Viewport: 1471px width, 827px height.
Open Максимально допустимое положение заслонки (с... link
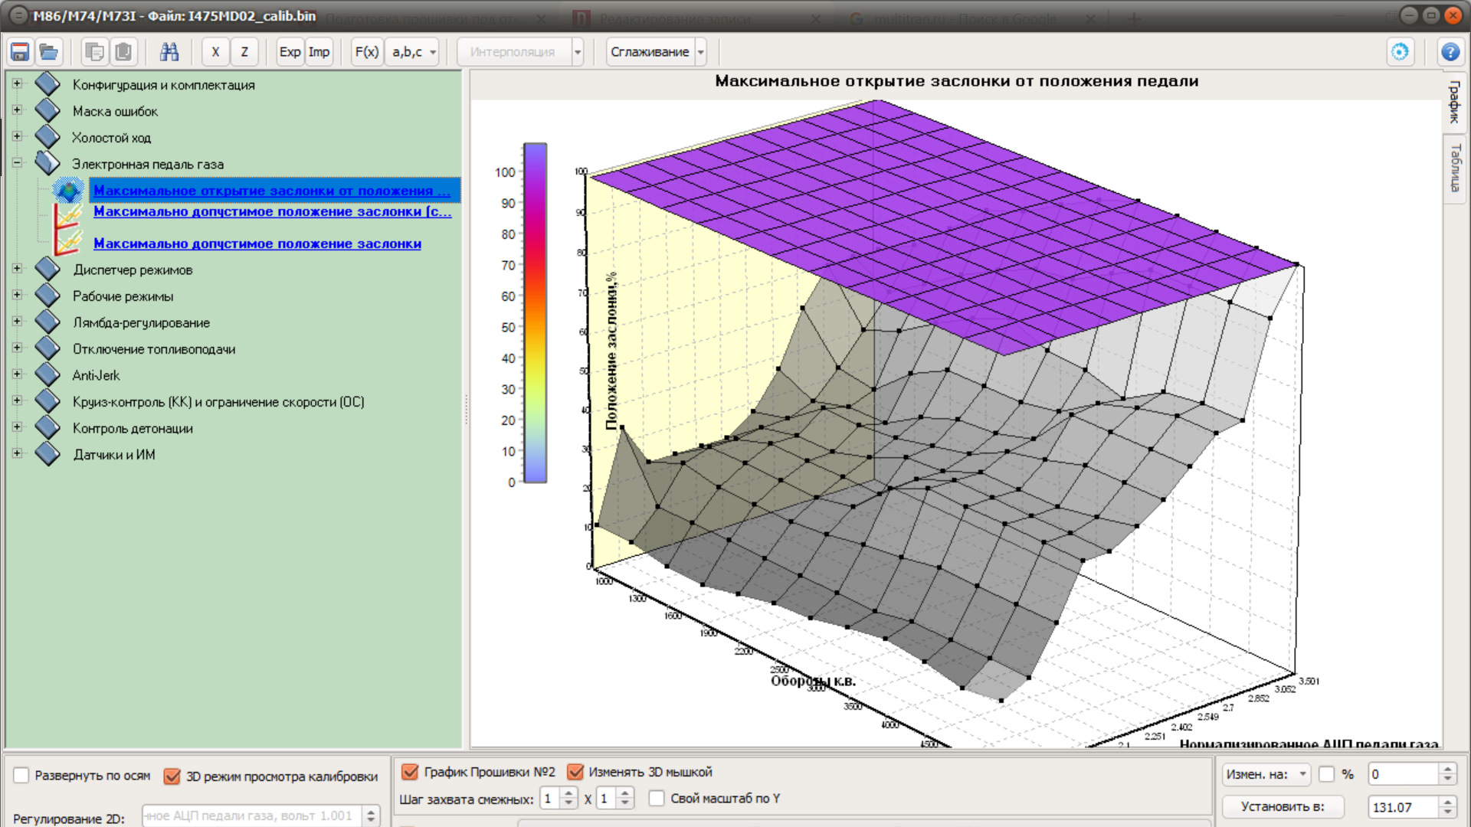coord(273,211)
